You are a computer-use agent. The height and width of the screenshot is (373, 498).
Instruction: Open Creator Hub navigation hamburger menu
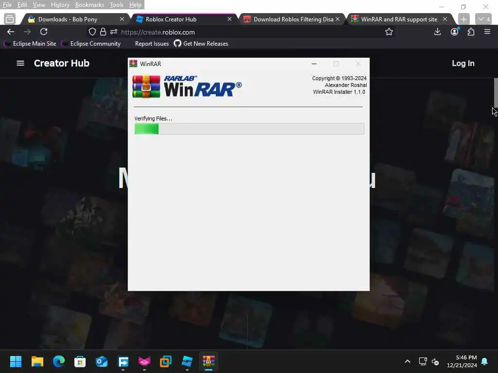pos(20,63)
